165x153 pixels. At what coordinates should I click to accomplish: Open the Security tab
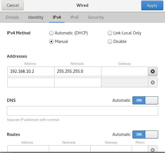pyautogui.click(x=96, y=17)
